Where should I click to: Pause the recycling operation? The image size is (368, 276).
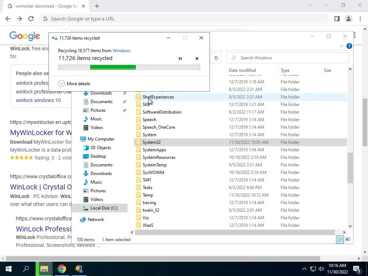[x=180, y=59]
